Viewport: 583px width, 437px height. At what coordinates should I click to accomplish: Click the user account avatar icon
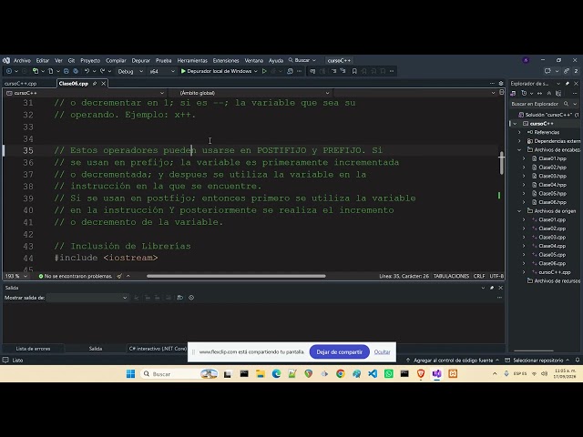click(x=526, y=60)
